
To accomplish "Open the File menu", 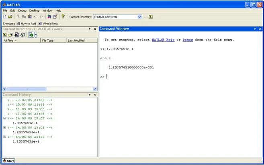I will (x=5, y=10).
